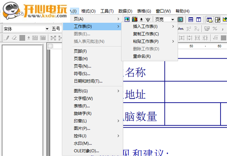The height and width of the screenshot is (156, 227).
Task: Open the 帮助(H) menu
Action: click(183, 11)
